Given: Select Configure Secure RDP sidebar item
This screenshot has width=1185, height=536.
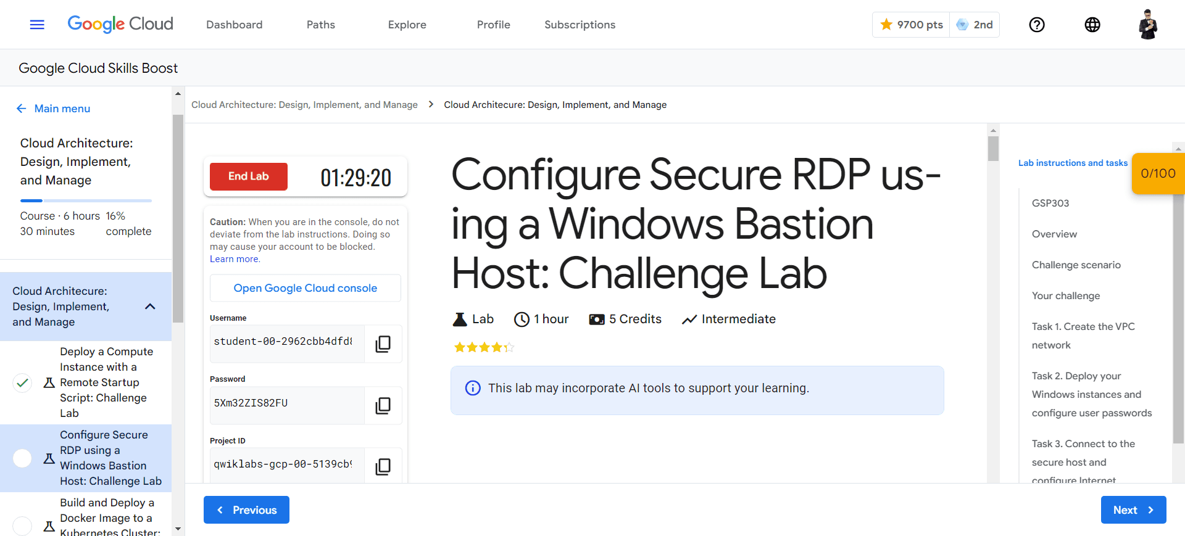Looking at the screenshot, I should pyautogui.click(x=86, y=458).
